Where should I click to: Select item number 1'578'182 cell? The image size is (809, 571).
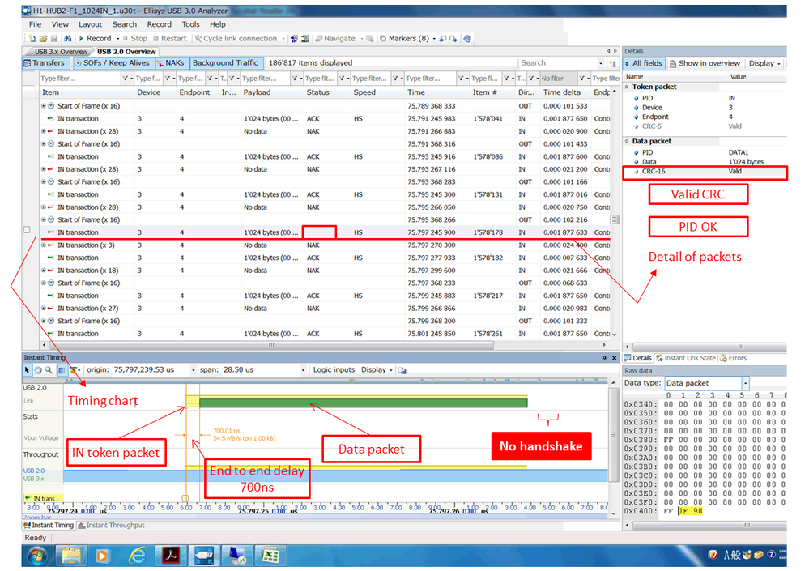[488, 258]
